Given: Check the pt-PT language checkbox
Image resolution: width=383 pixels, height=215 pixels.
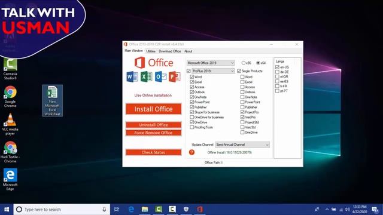Looking at the screenshot, I should pos(277,91).
